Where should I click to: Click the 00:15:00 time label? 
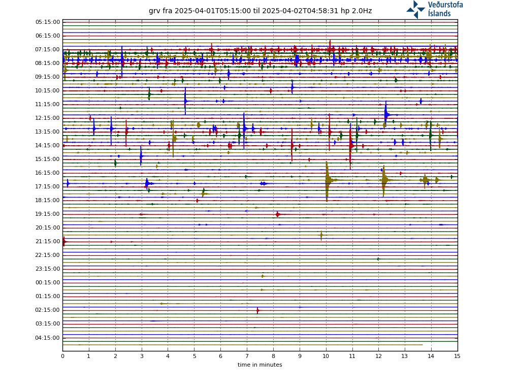click(48, 282)
